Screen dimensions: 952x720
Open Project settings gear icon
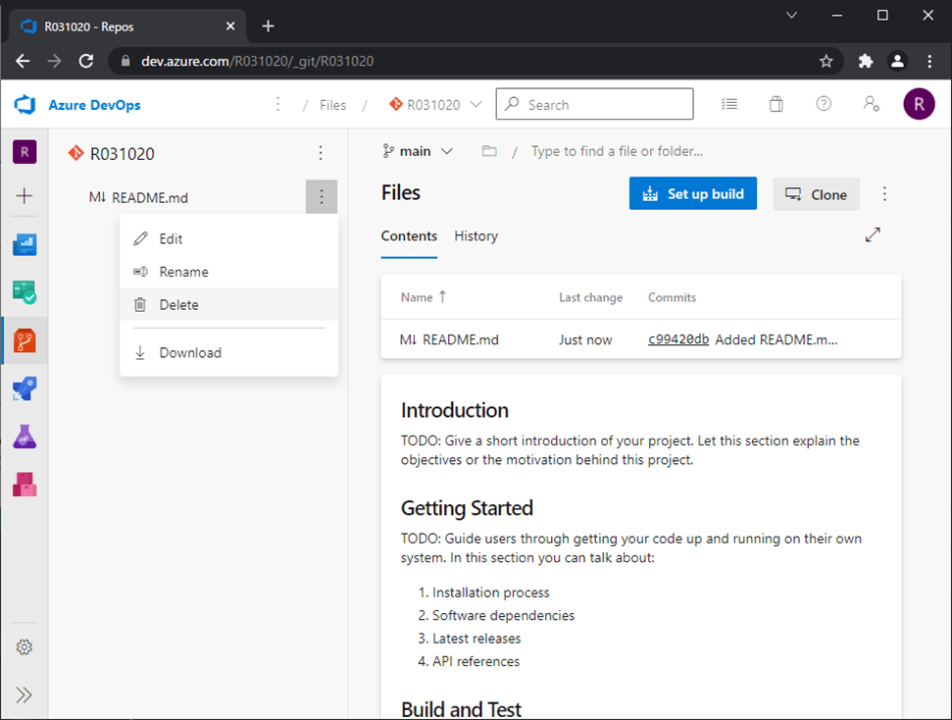tap(25, 647)
